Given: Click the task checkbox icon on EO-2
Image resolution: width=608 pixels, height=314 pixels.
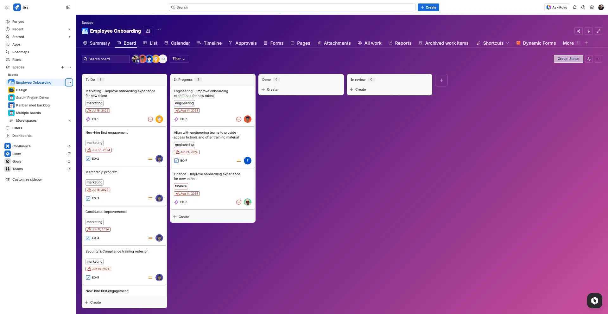Looking at the screenshot, I should tap(88, 159).
